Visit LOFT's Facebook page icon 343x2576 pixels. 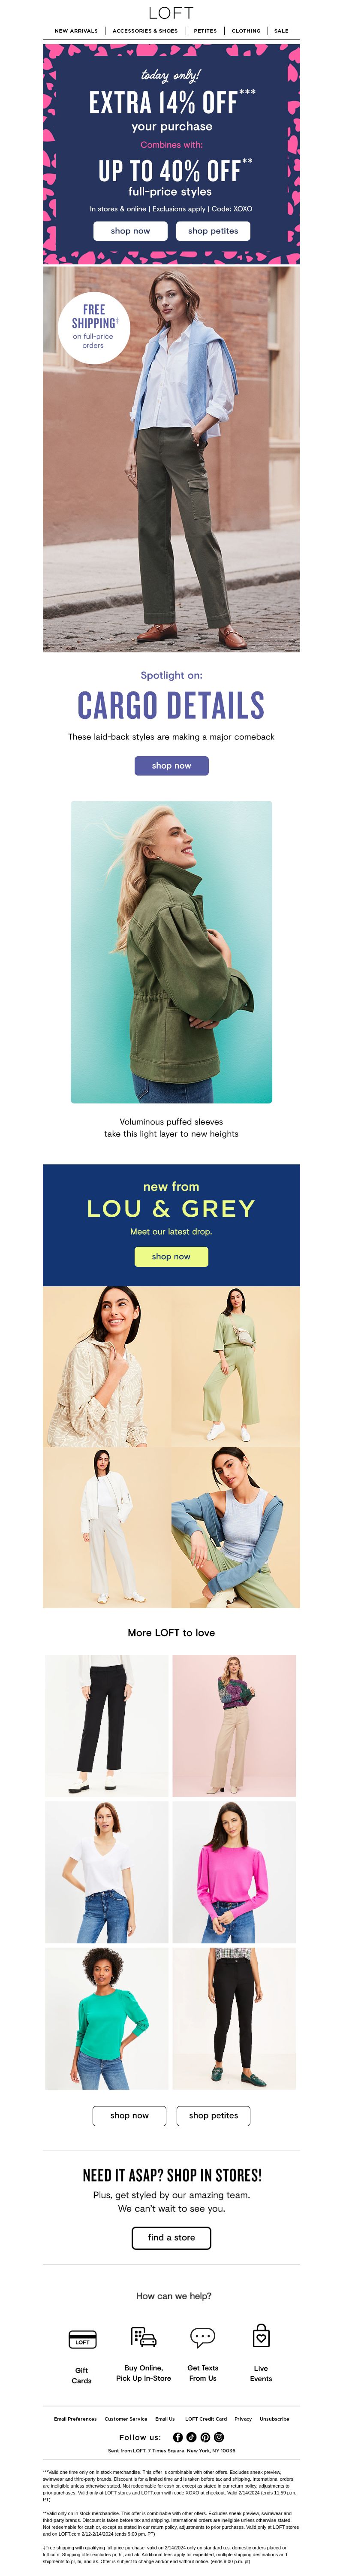(x=178, y=2438)
